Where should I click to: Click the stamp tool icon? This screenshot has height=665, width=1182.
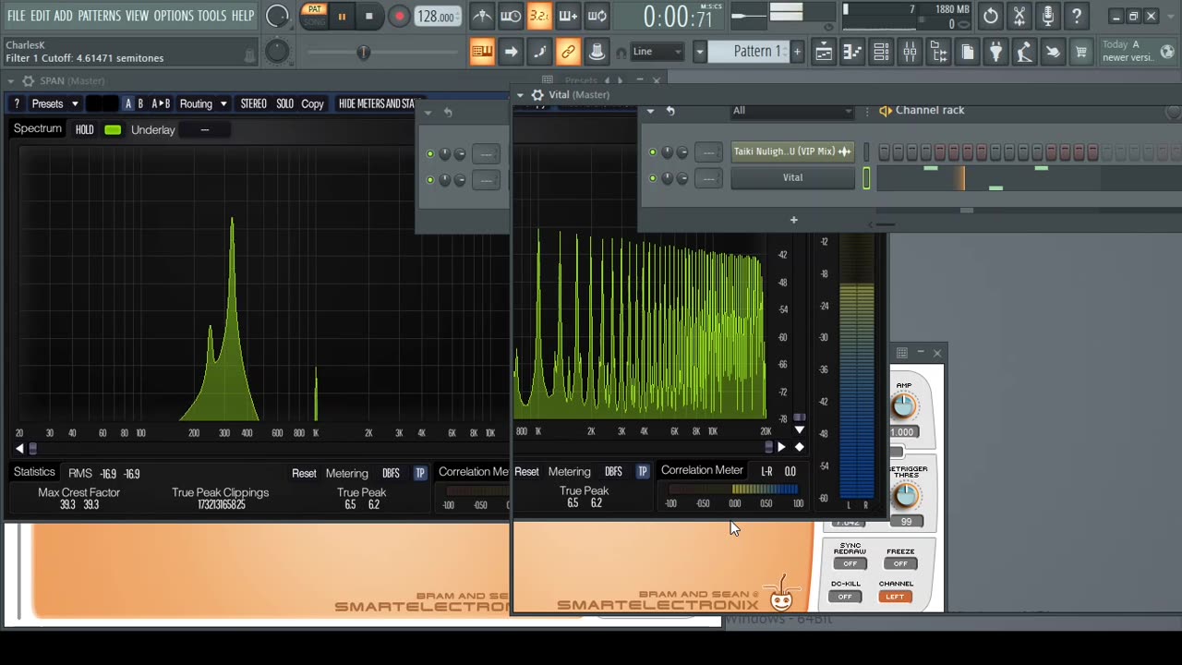(597, 52)
